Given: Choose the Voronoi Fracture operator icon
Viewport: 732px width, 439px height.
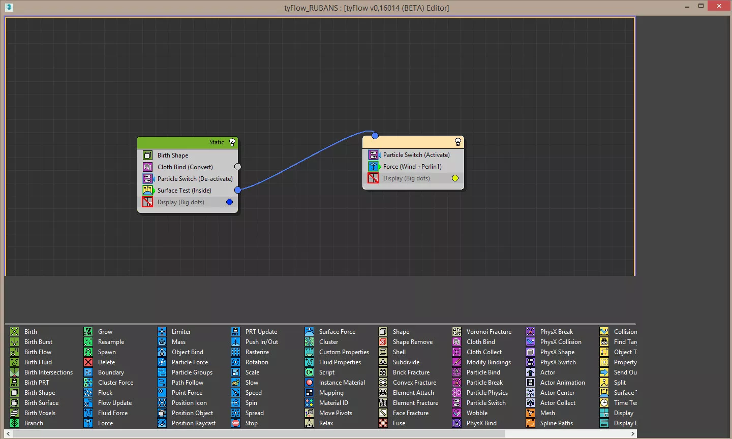Looking at the screenshot, I should point(457,332).
